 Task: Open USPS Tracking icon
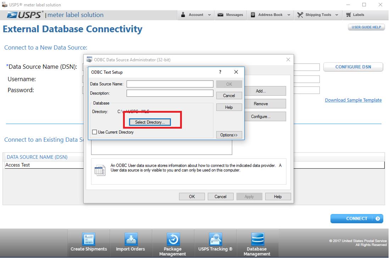(215, 239)
